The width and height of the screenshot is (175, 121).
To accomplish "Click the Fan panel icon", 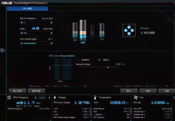I will coord(135,97).
